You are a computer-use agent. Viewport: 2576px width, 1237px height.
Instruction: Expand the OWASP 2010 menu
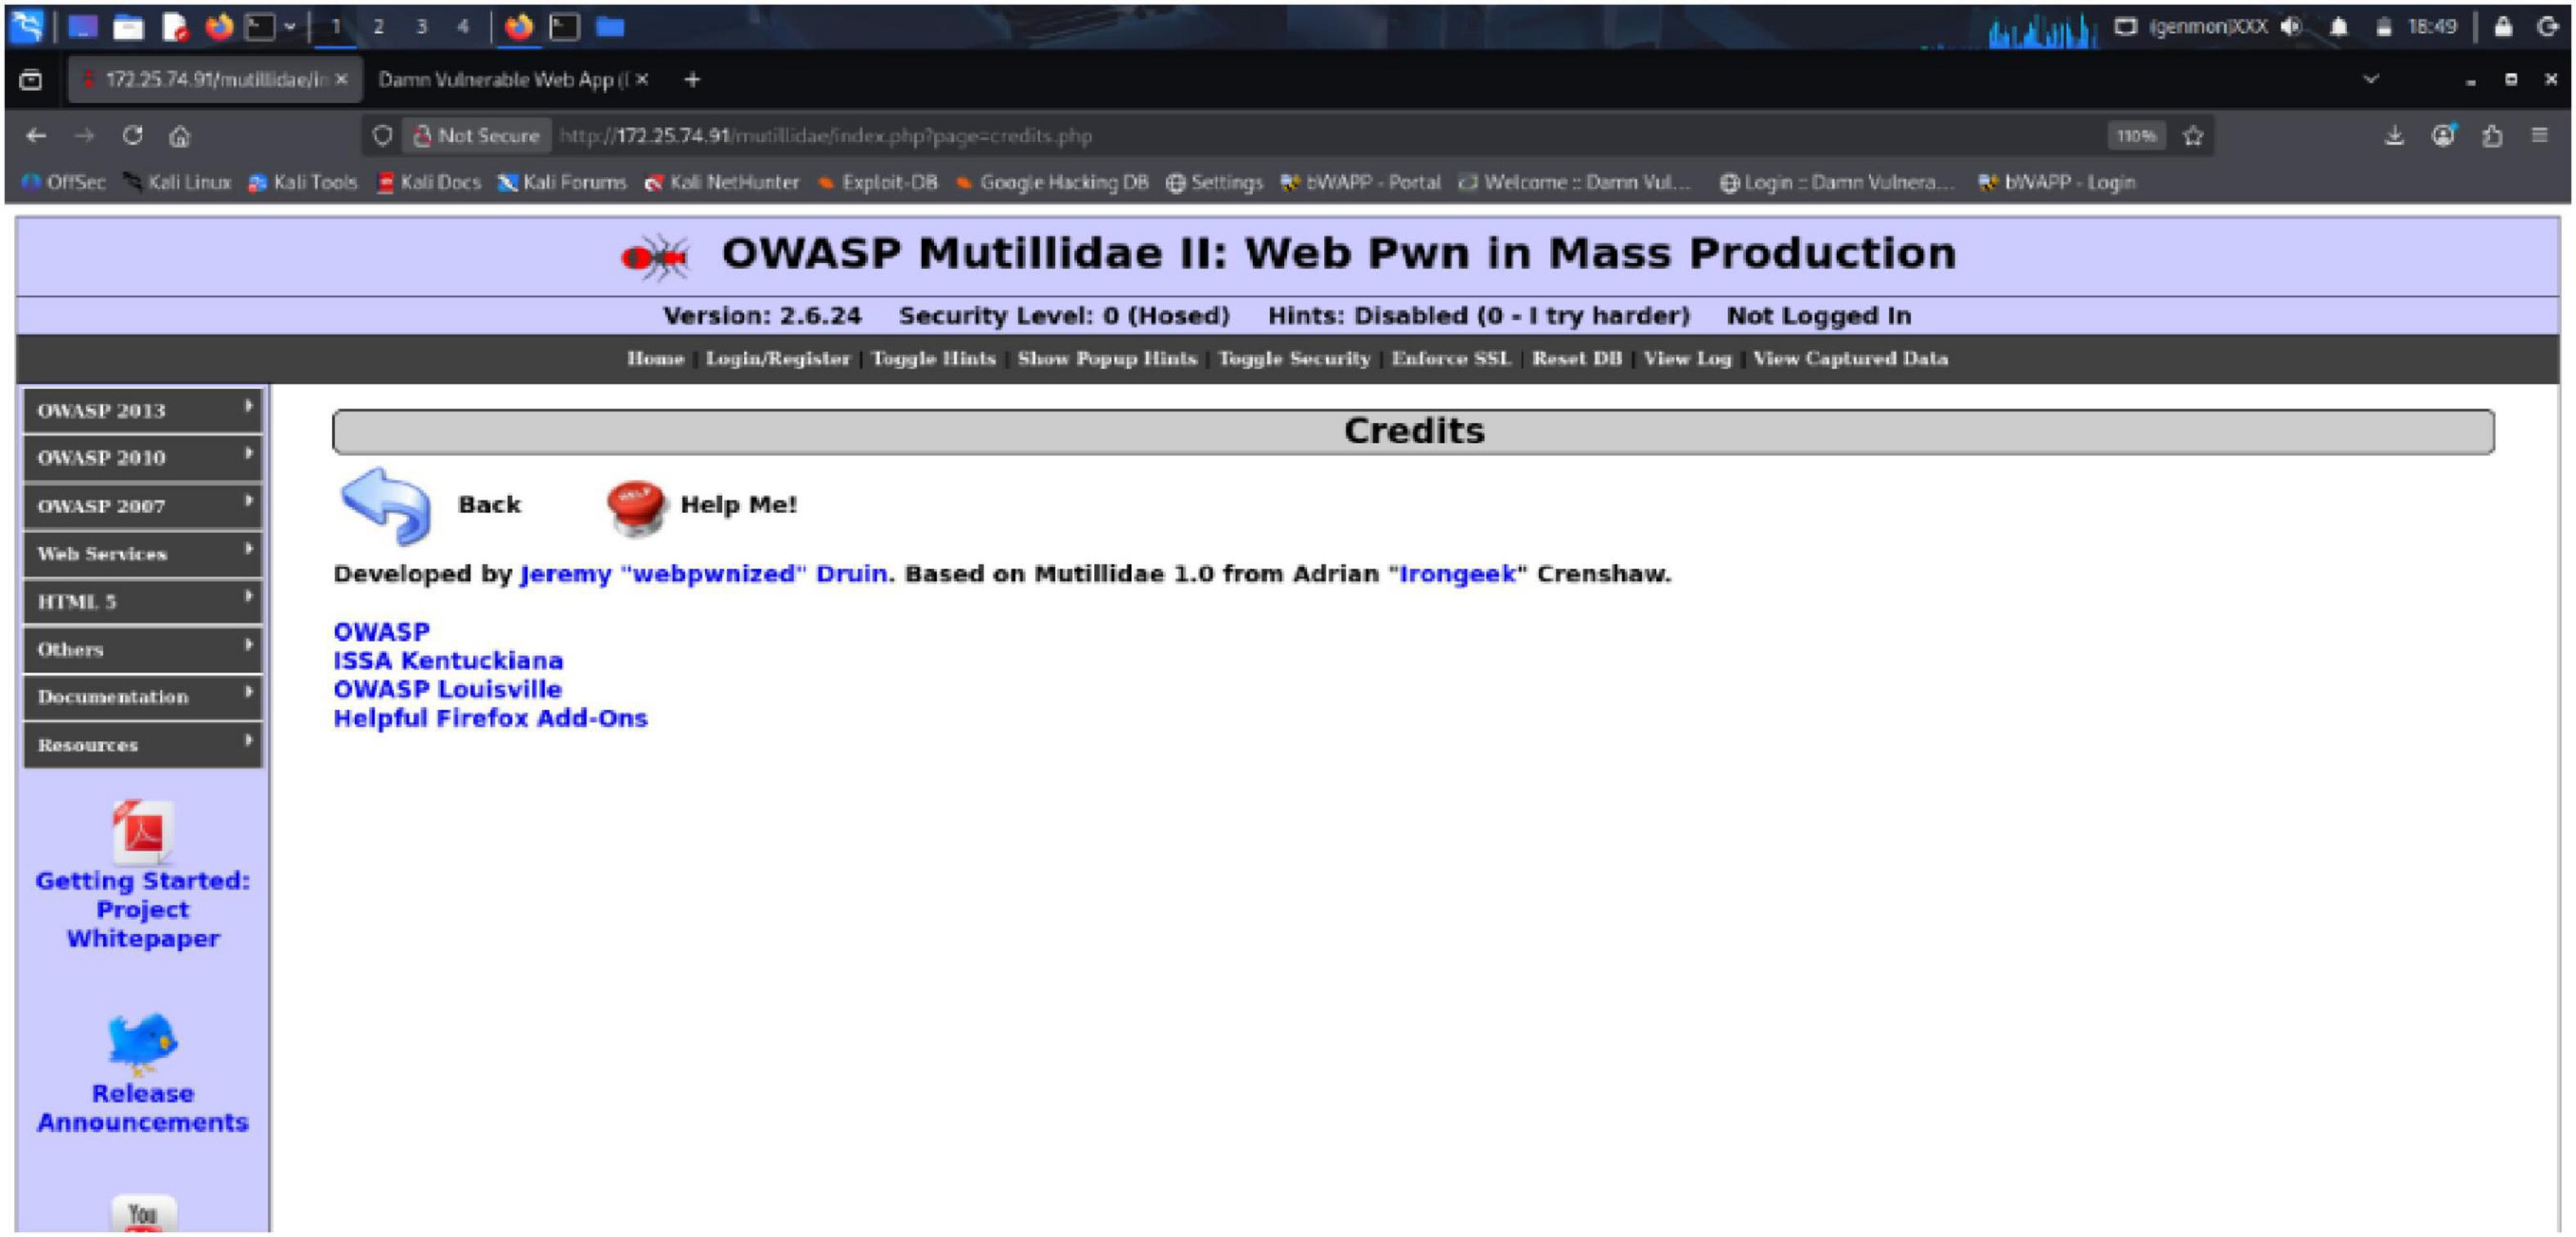(x=143, y=458)
